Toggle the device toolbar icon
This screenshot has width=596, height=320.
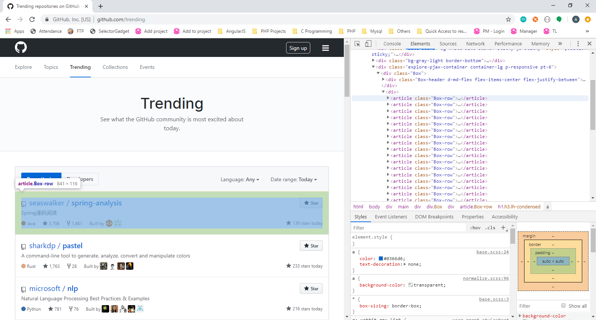pos(368,44)
